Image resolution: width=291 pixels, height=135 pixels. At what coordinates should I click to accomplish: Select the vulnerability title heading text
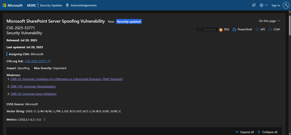click(x=56, y=21)
